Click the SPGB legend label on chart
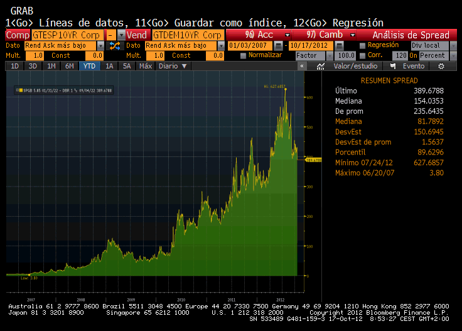Screen dimensions: 462x331 (67, 90)
